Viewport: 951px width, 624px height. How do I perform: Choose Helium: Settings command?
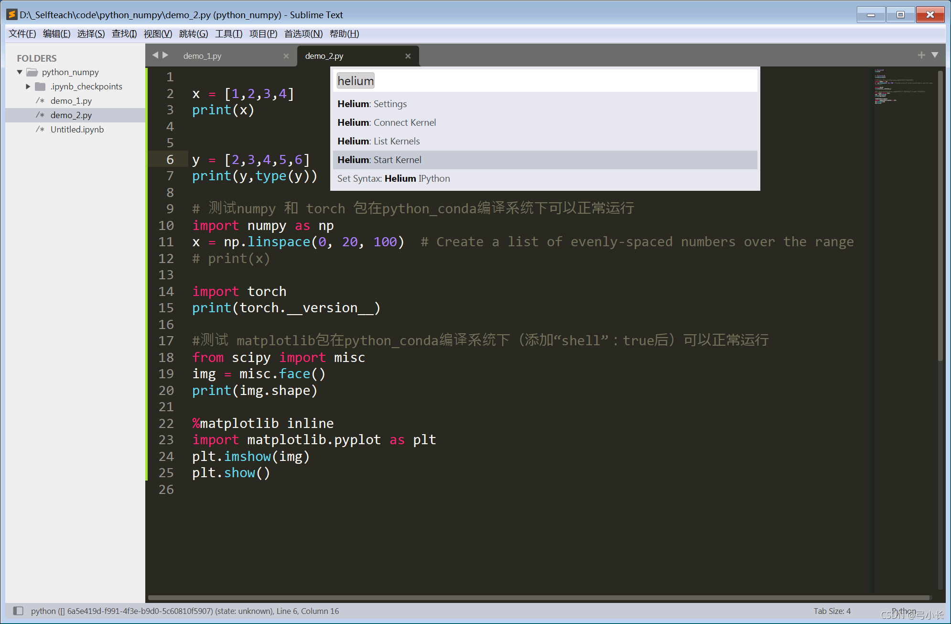pos(545,104)
